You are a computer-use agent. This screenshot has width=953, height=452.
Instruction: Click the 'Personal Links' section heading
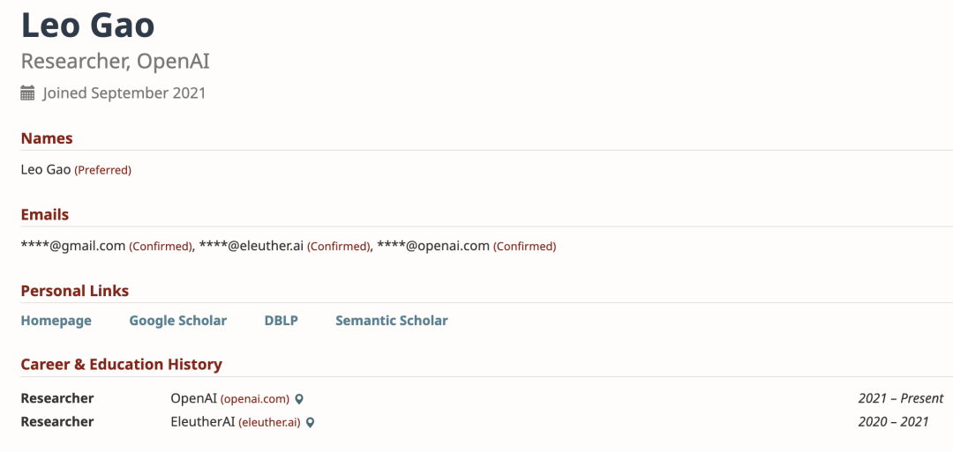click(74, 291)
